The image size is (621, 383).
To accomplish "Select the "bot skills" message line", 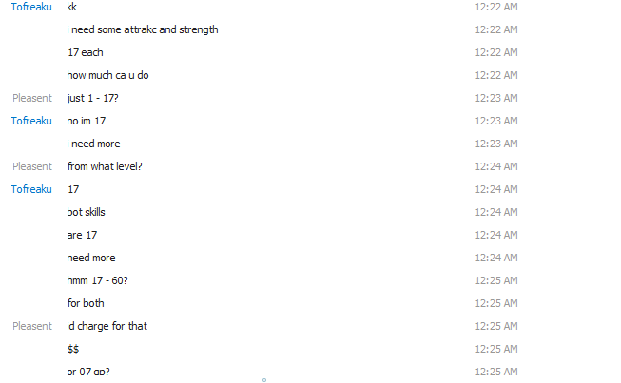I will 86,212.
